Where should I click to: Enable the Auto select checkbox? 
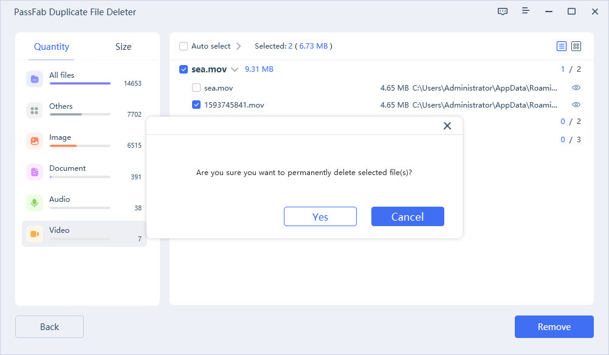[184, 46]
